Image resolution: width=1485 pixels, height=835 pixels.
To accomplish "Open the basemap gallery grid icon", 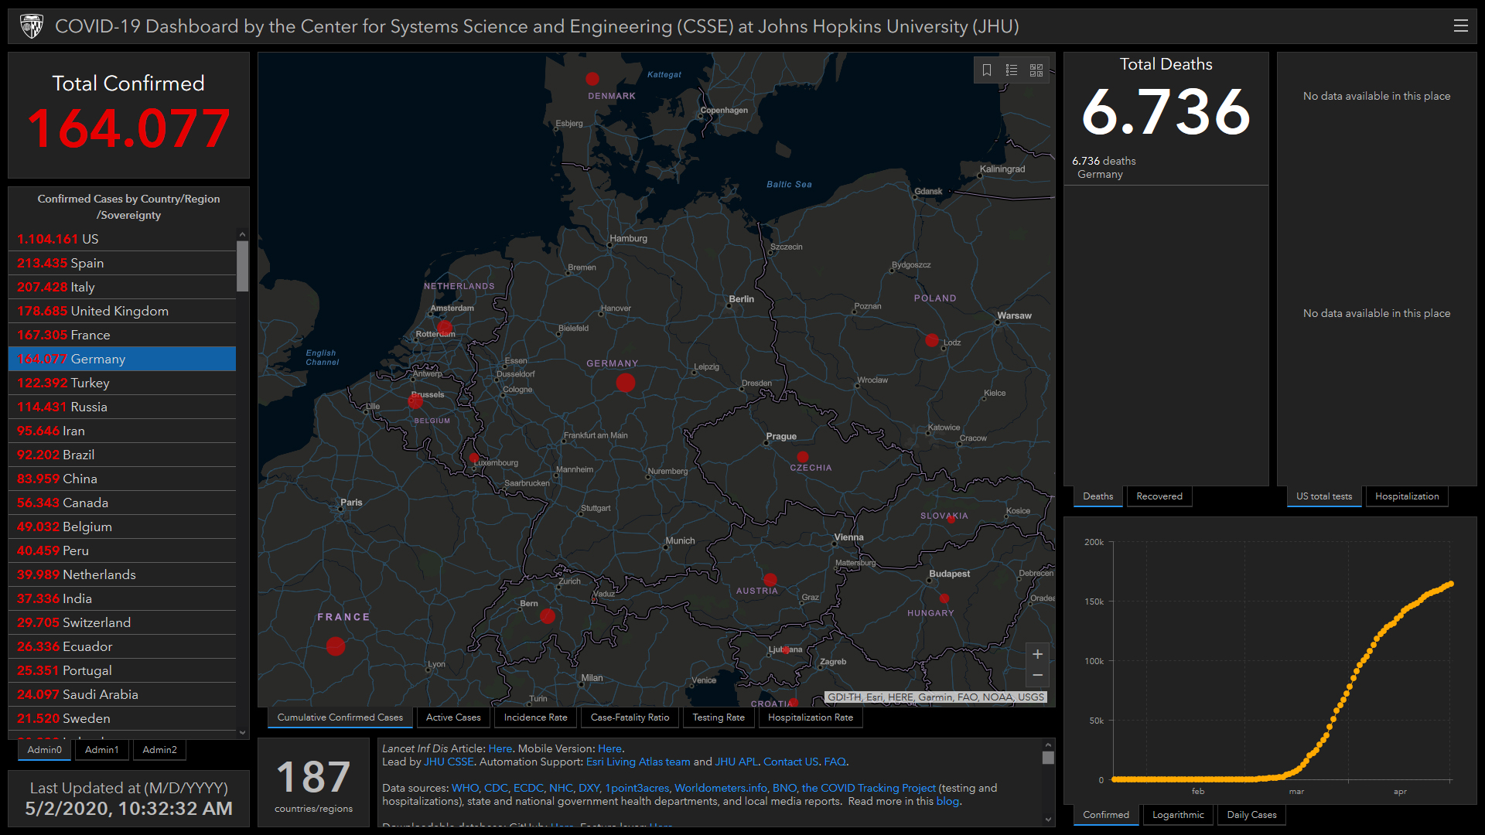I will point(1036,70).
